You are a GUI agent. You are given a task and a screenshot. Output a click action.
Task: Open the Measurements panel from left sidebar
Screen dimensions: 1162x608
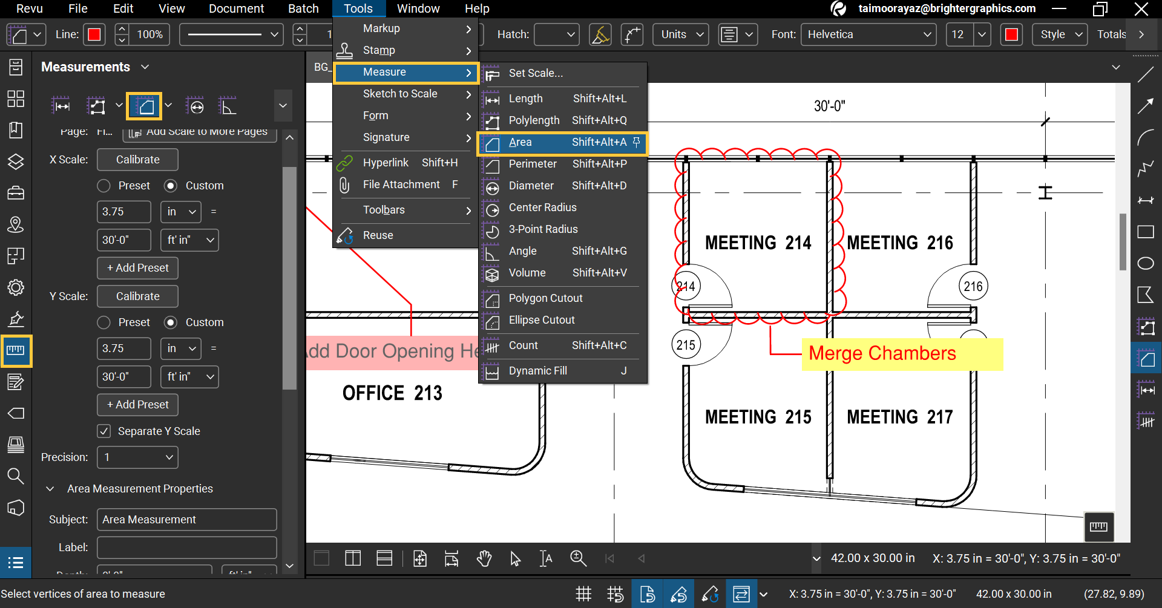(x=16, y=351)
